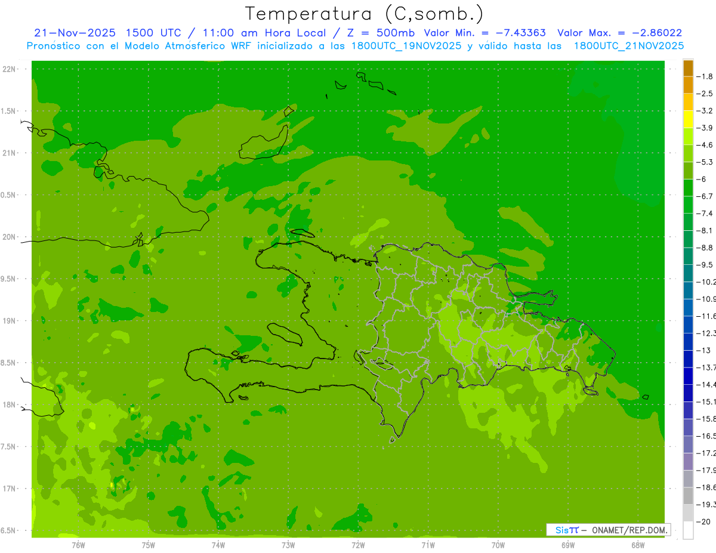The width and height of the screenshot is (716, 553).
Task: Click the "-3.9" colorbar value
Action: coord(705,128)
